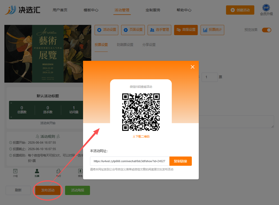Open 选手管理 button
The height and width of the screenshot is (205, 279).
point(159,30)
